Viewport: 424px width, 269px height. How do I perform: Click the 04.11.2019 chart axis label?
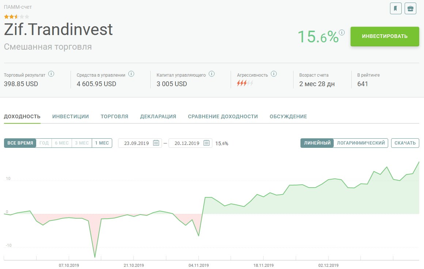(x=199, y=265)
